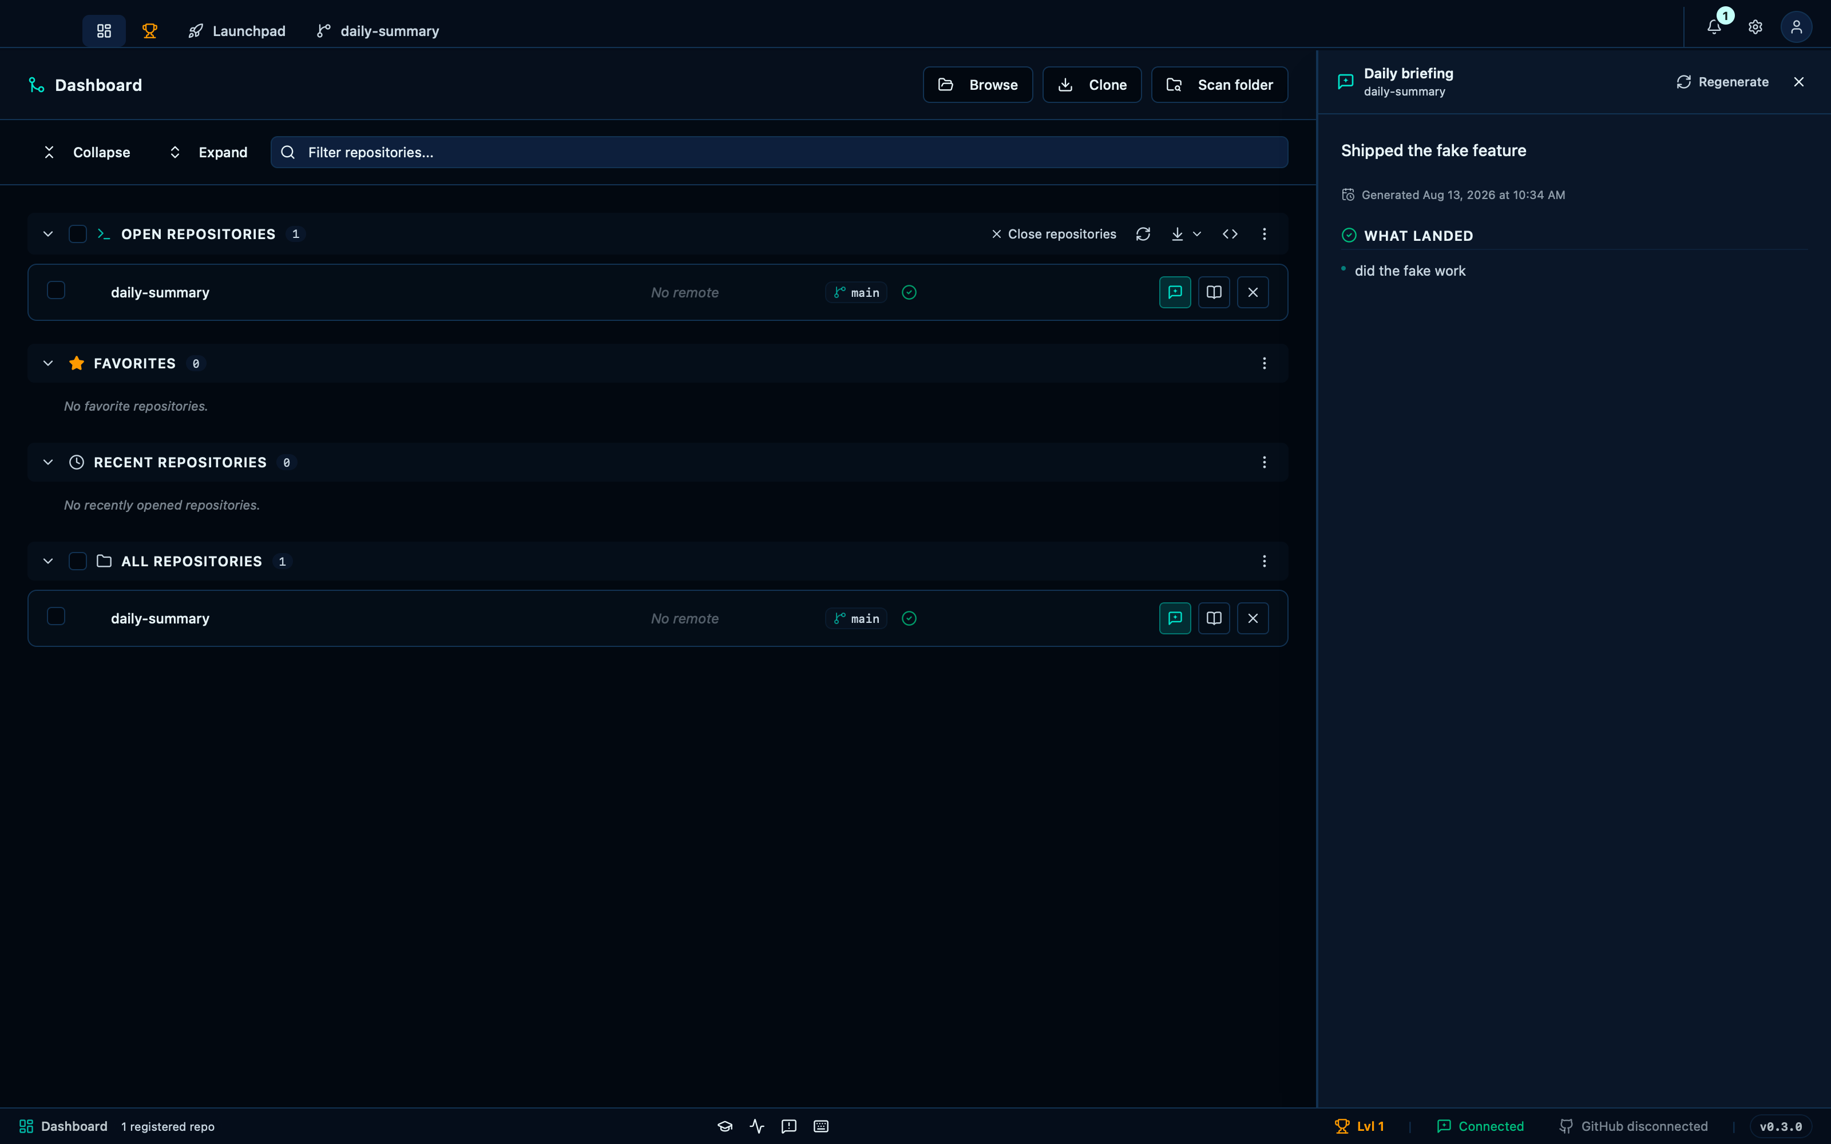Collapse the Open Repositories section chevron
1831x1144 pixels.
point(47,234)
